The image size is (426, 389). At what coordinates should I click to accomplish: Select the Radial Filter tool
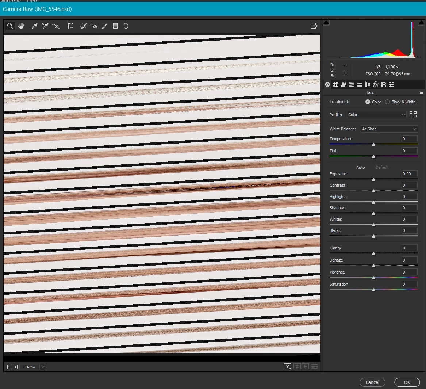click(126, 26)
